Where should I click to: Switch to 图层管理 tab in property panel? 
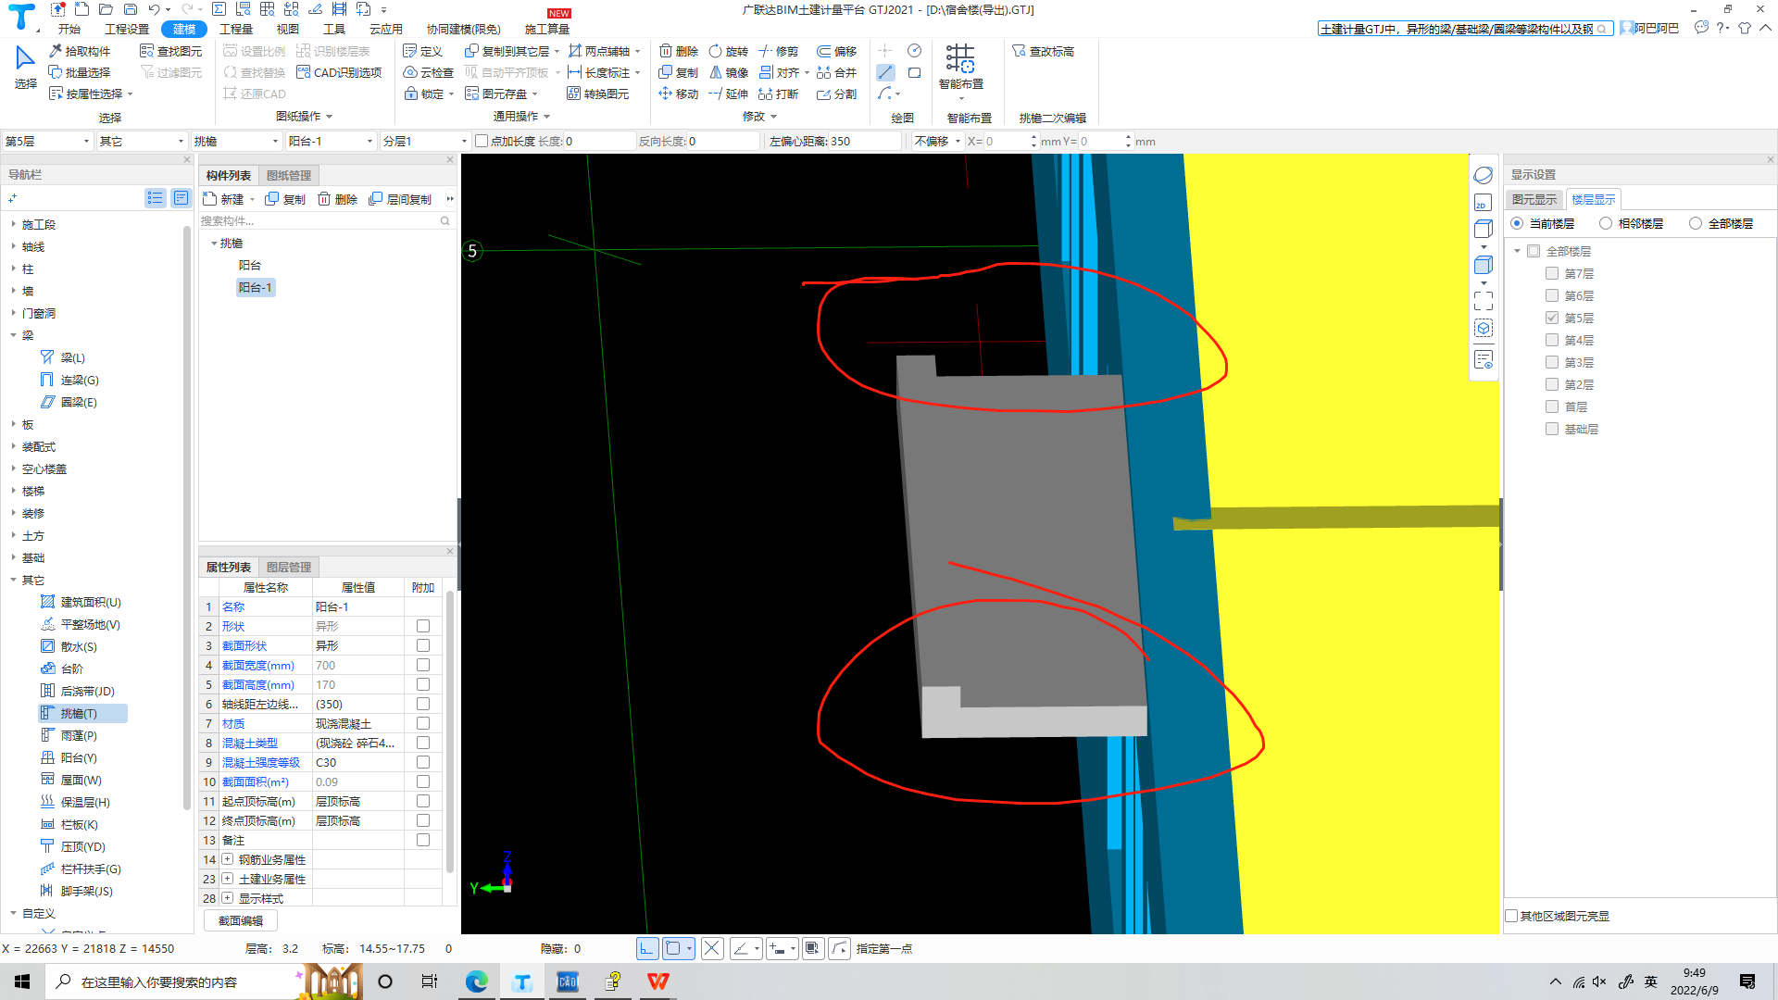(x=289, y=567)
